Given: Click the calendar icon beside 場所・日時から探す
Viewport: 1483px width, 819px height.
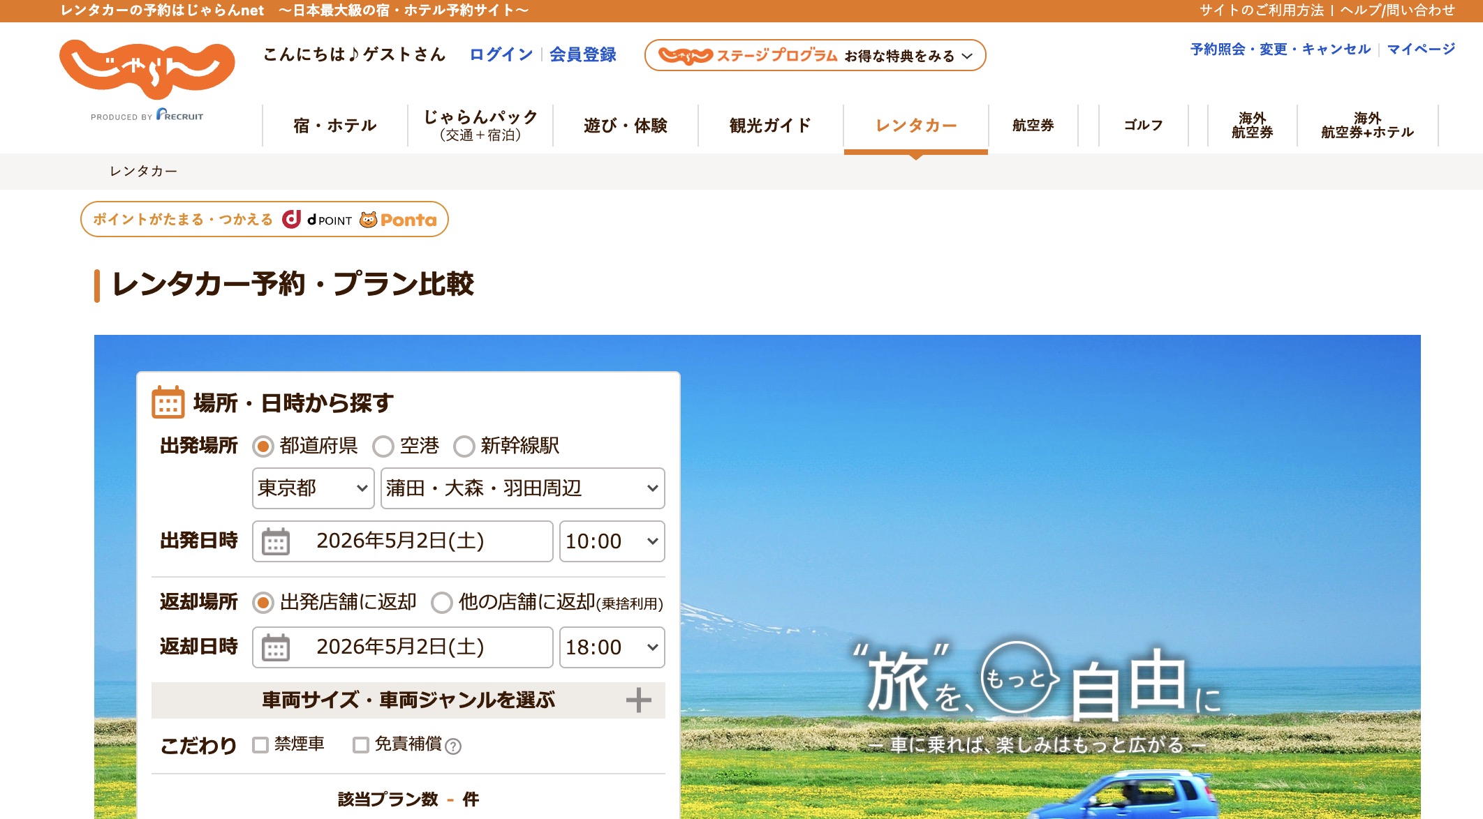Looking at the screenshot, I should click(168, 403).
